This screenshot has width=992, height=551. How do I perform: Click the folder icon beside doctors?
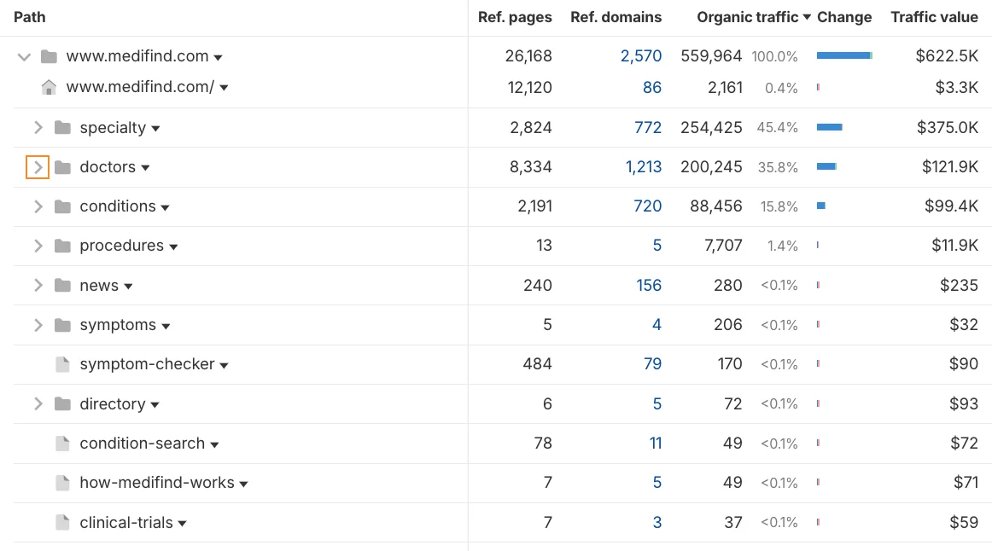pyautogui.click(x=63, y=166)
